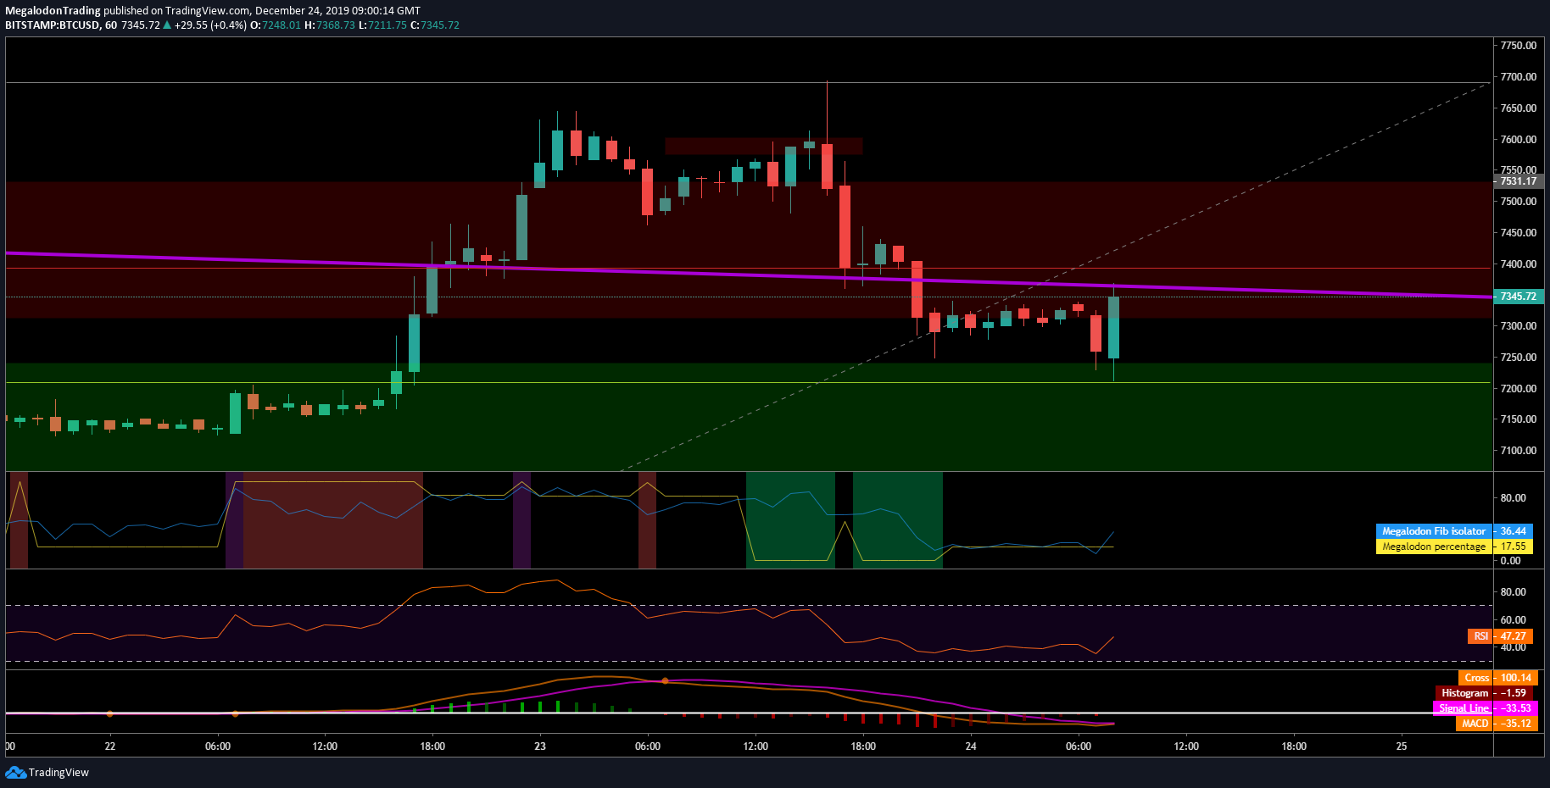This screenshot has width=1550, height=788.
Task: Click the 17.55 percentage value
Action: point(1514,547)
